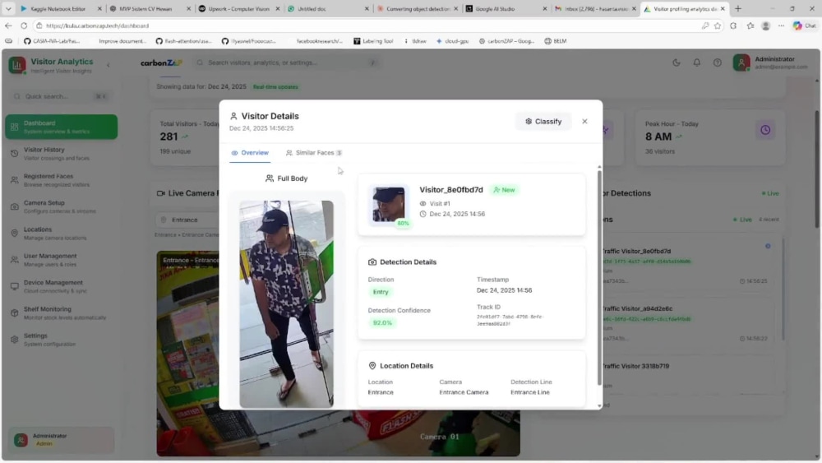The height and width of the screenshot is (463, 822).
Task: Reload the page
Action: point(24,25)
